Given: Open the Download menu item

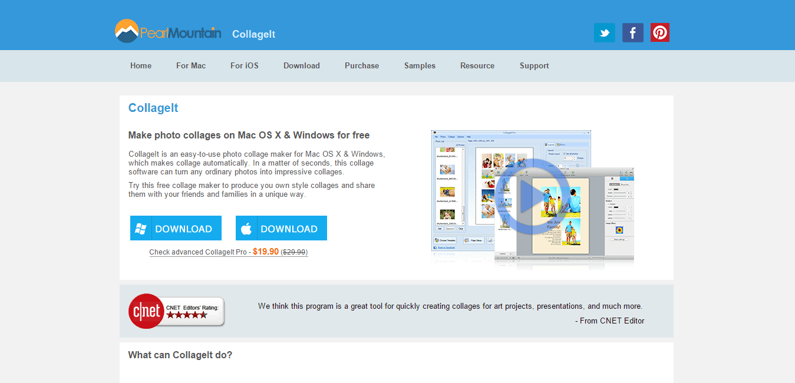Looking at the screenshot, I should [x=302, y=65].
